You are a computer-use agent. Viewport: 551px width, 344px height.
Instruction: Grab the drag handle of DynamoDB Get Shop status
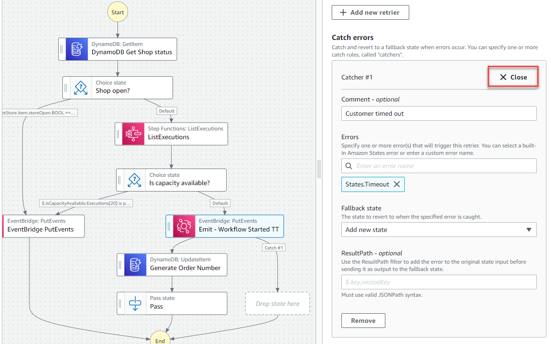[x=61, y=49]
